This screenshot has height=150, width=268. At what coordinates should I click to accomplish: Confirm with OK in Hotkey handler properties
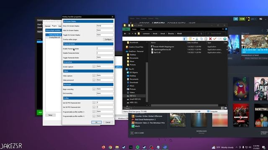tap(96, 122)
